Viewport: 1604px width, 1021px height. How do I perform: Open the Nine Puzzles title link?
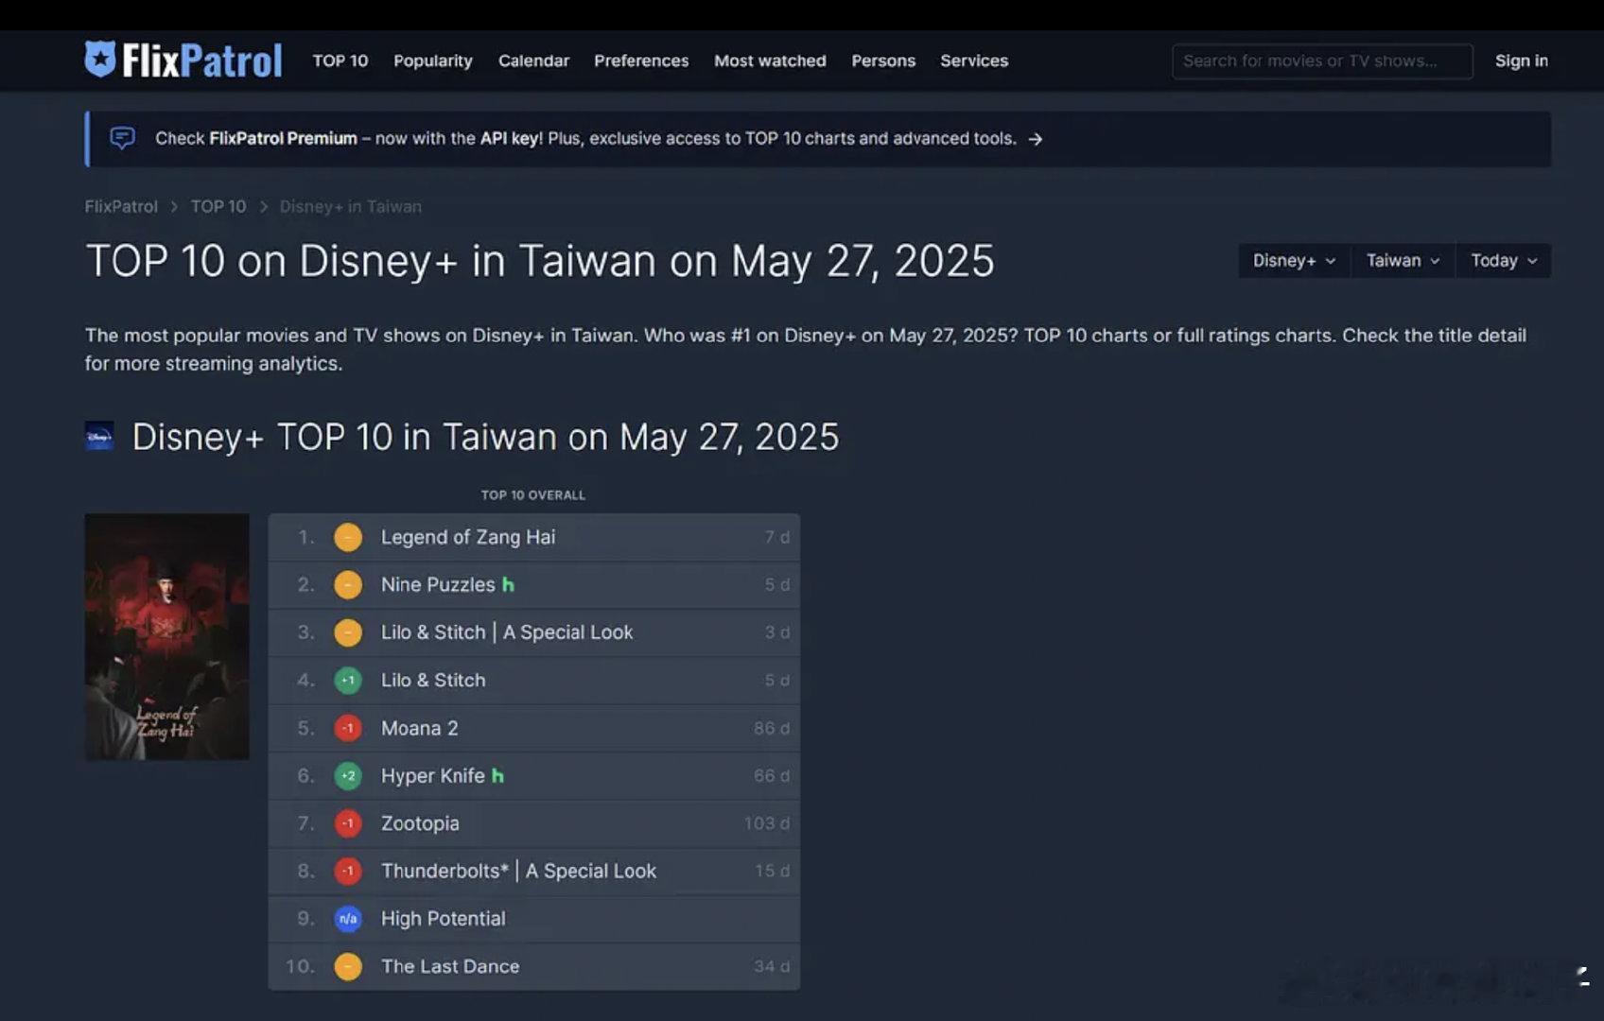438,584
